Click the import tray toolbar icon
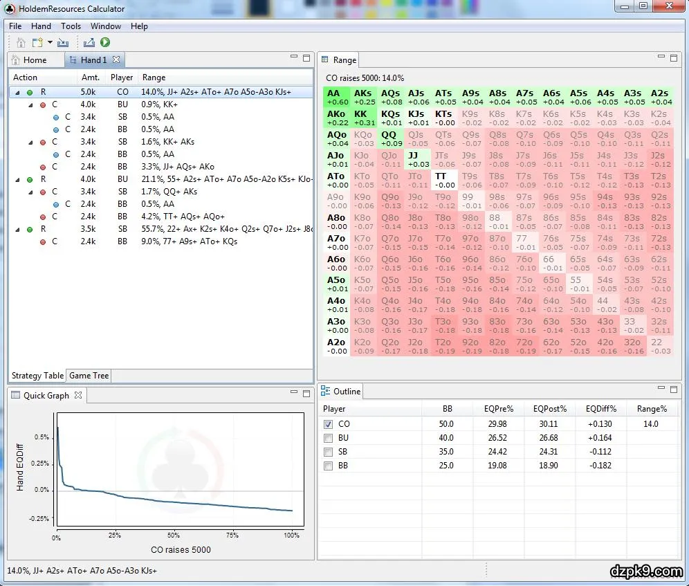This screenshot has height=586, width=689. pos(63,43)
